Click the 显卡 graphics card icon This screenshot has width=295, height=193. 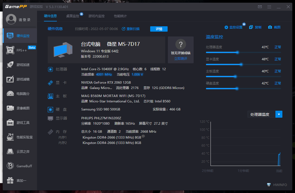point(50,83)
